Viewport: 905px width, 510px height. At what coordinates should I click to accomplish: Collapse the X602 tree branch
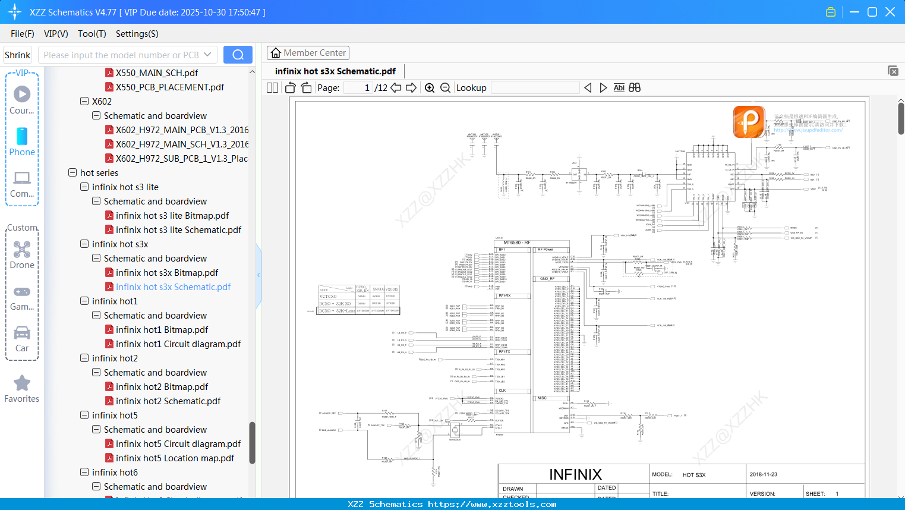point(84,101)
